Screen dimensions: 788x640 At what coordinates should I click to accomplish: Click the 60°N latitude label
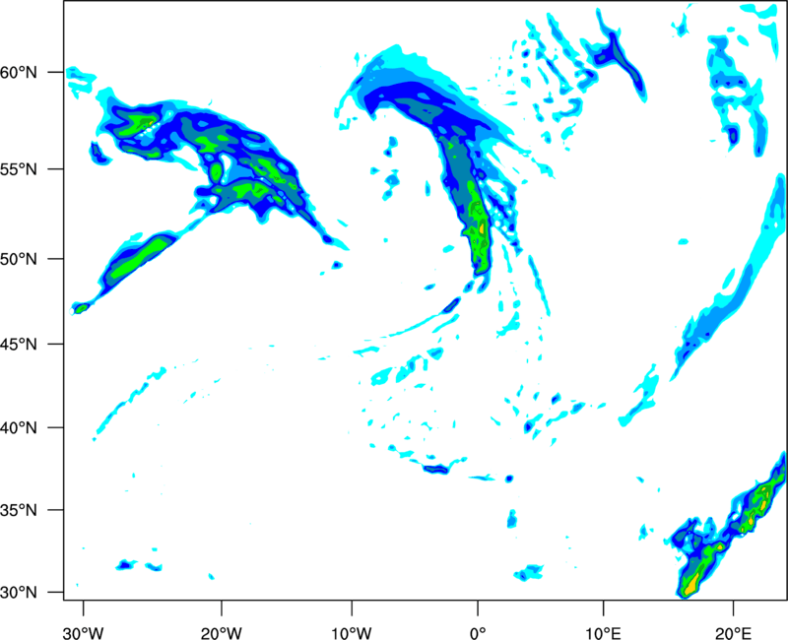tap(19, 73)
